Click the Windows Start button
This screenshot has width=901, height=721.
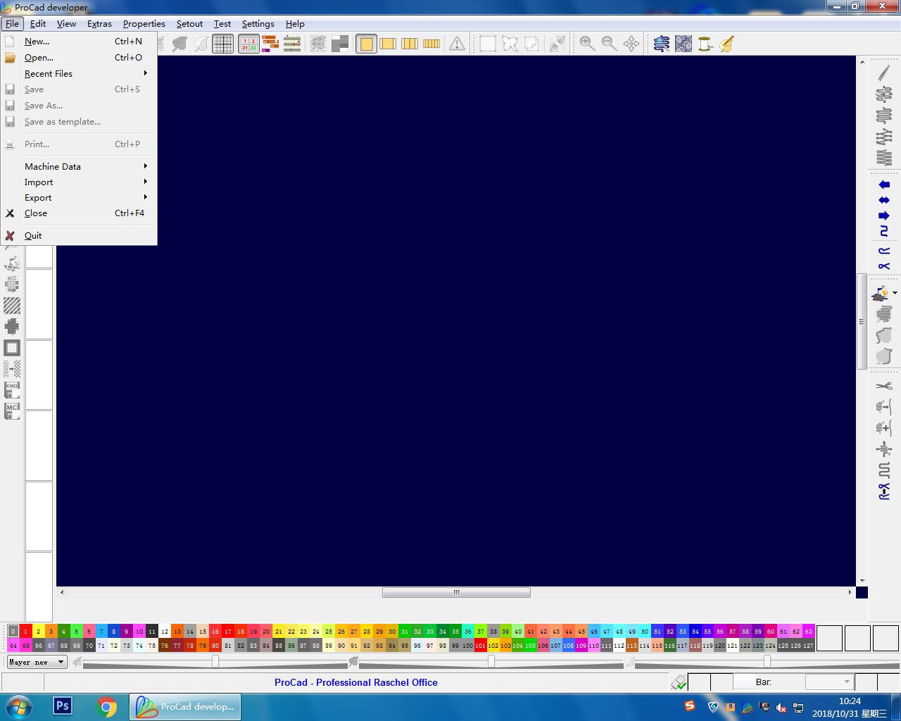[x=18, y=707]
